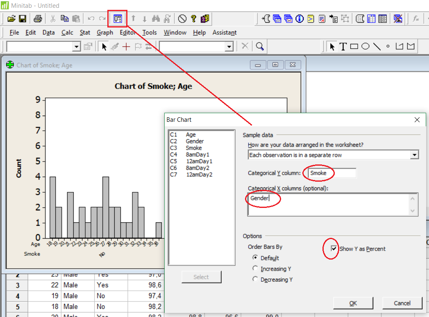The height and width of the screenshot is (317, 429).
Task: Click worksheet cell 98,6 in row 3
Action: pyautogui.click(x=146, y=285)
